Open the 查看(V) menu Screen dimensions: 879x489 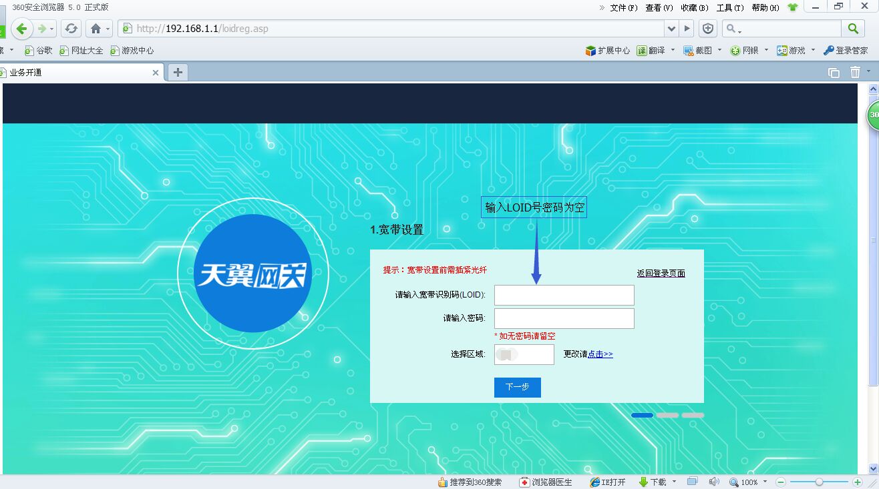[659, 7]
